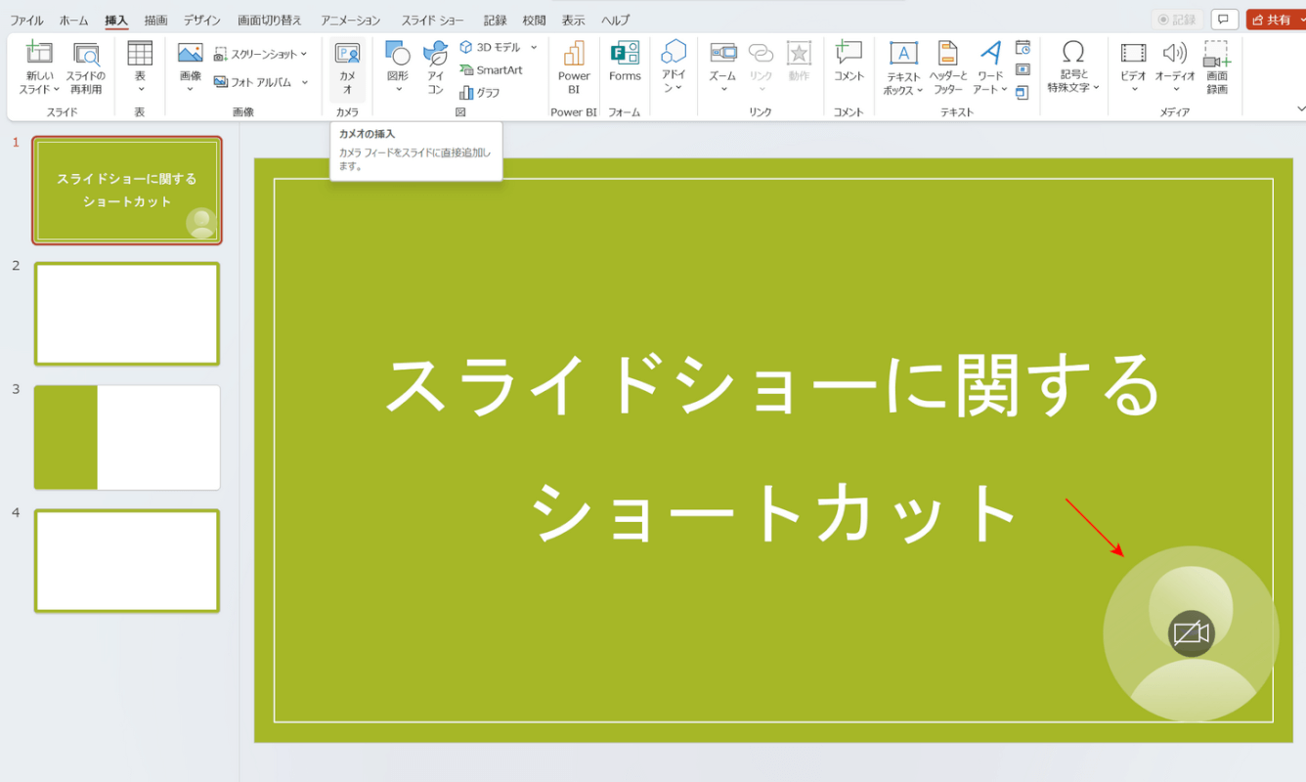
Task: Switch to the ヘルプ tab
Action: (616, 21)
